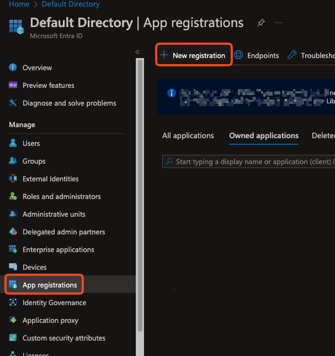Open Devices menu item
The height and width of the screenshot is (356, 335).
coord(34,267)
